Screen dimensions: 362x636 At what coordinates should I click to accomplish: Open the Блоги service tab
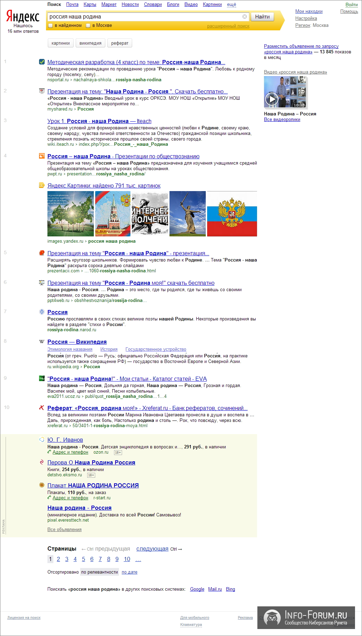pyautogui.click(x=173, y=5)
